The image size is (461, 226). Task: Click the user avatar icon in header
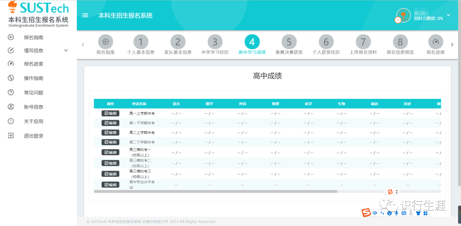[403, 15]
